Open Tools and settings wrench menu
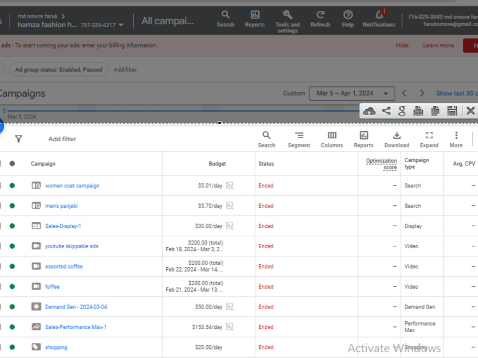 [x=287, y=21]
